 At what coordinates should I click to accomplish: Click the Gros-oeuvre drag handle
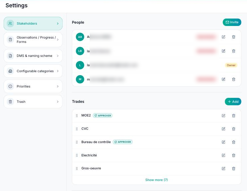(77, 169)
